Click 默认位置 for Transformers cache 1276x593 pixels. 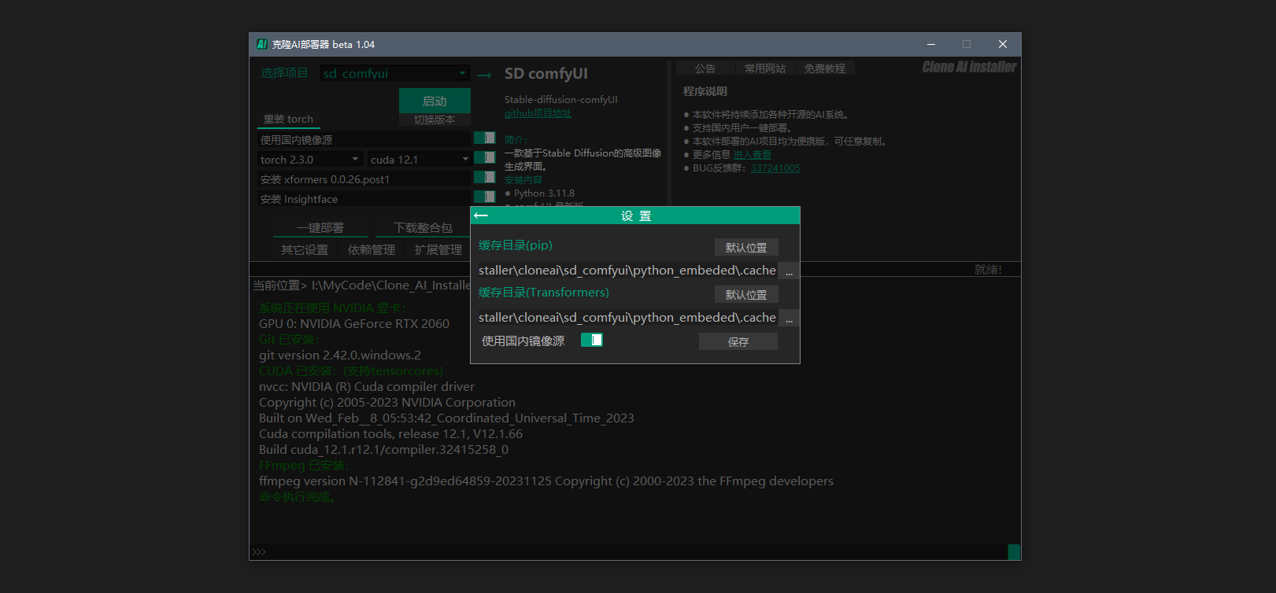click(746, 294)
